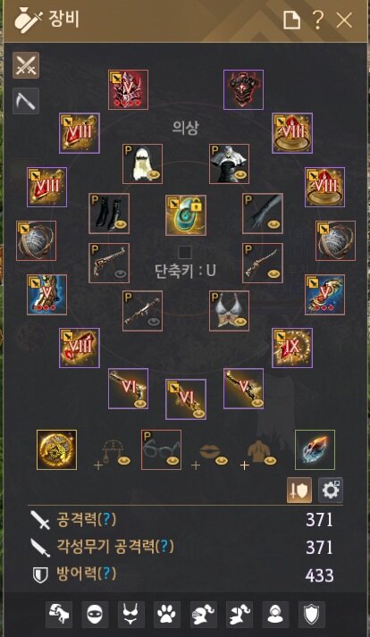Toggle visibility eye on white hair costume
This screenshot has height=637, width=370.
point(154,175)
